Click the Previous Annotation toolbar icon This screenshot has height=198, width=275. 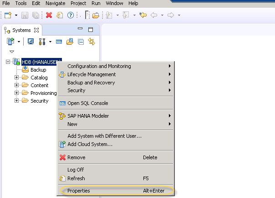pos(126,15)
